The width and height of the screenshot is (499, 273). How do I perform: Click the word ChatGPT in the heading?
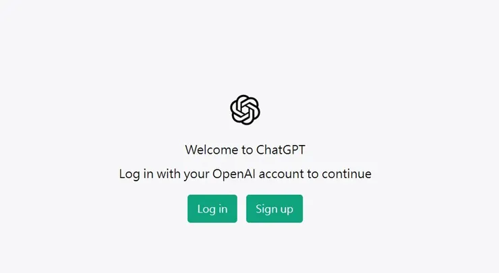tap(281, 150)
